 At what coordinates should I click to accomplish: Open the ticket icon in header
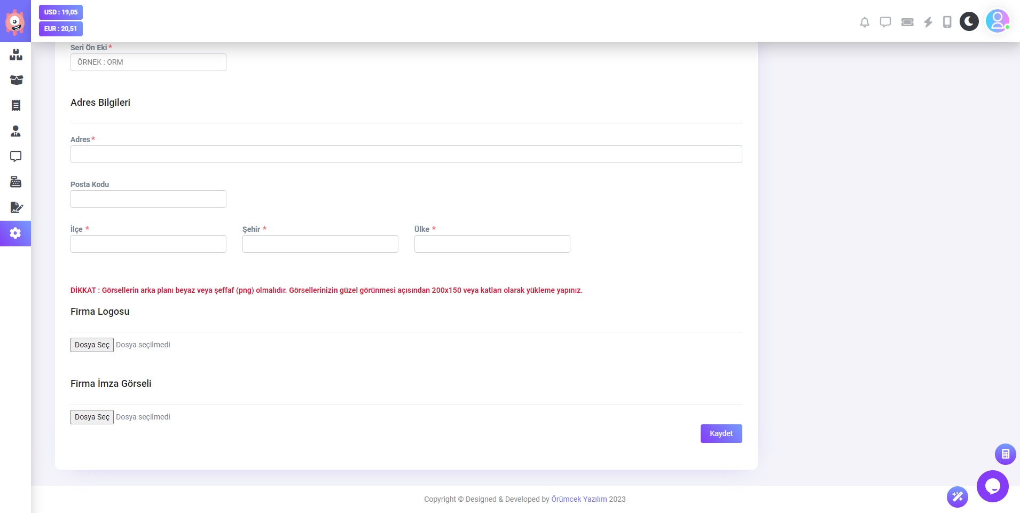[x=907, y=22]
